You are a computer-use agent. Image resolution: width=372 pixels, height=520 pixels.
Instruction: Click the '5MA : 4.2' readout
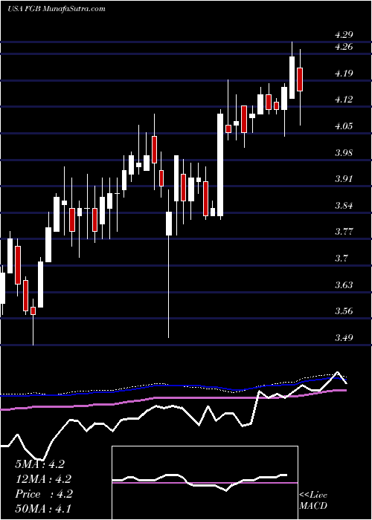(39, 464)
